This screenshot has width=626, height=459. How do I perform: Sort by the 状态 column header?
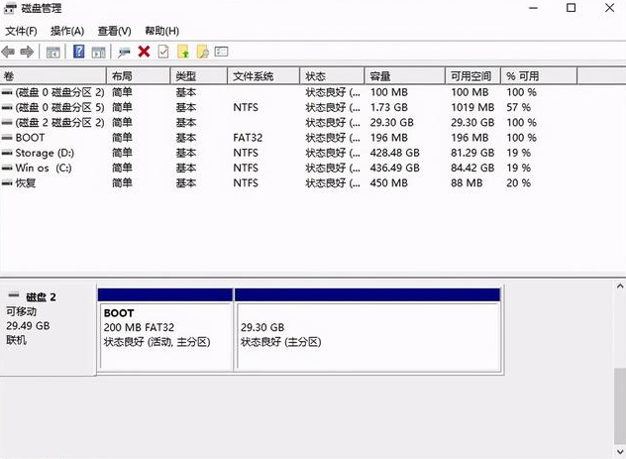coord(332,76)
